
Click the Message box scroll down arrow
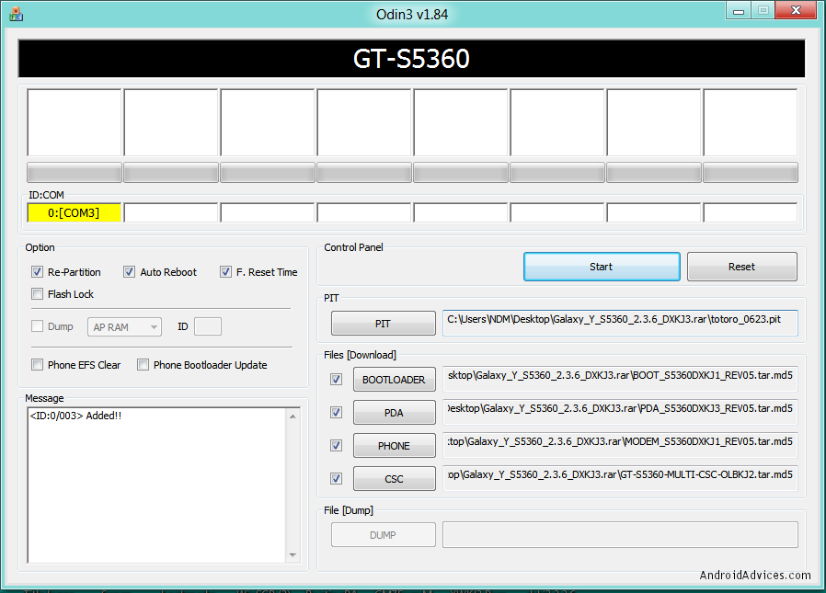293,555
